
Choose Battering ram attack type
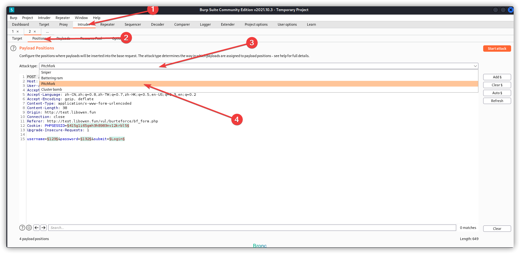point(259,78)
